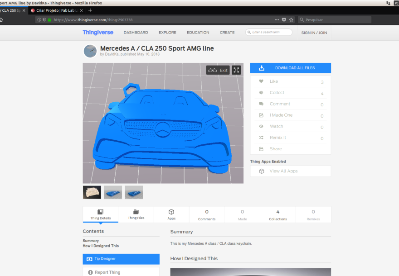Image resolution: width=399 pixels, height=276 pixels.
Task: Open the Comments tab
Action: (x=207, y=214)
